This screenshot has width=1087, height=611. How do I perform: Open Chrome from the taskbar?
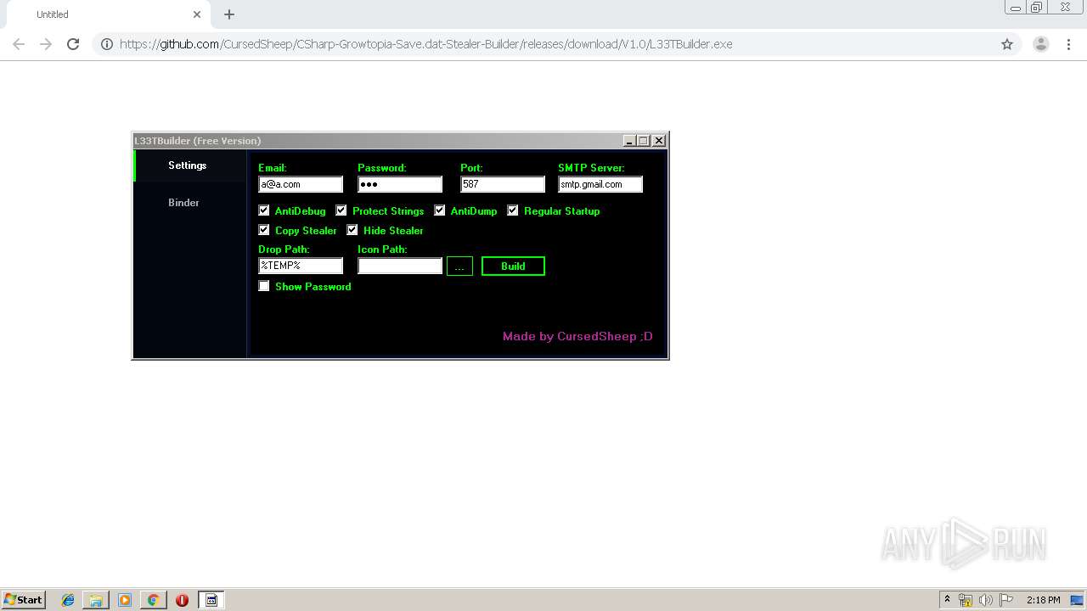pos(153,600)
